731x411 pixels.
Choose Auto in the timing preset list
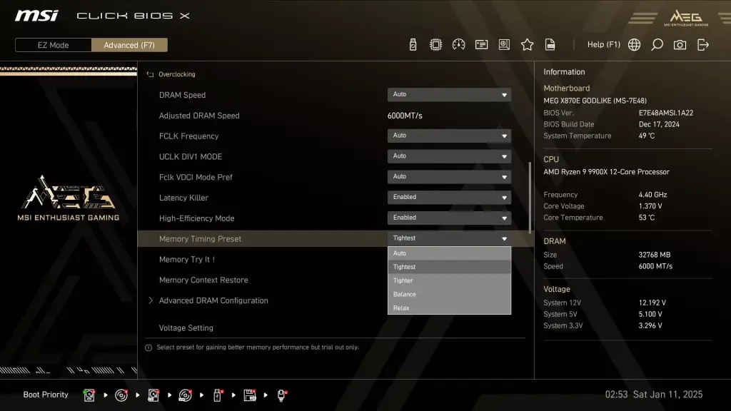[x=449, y=253]
